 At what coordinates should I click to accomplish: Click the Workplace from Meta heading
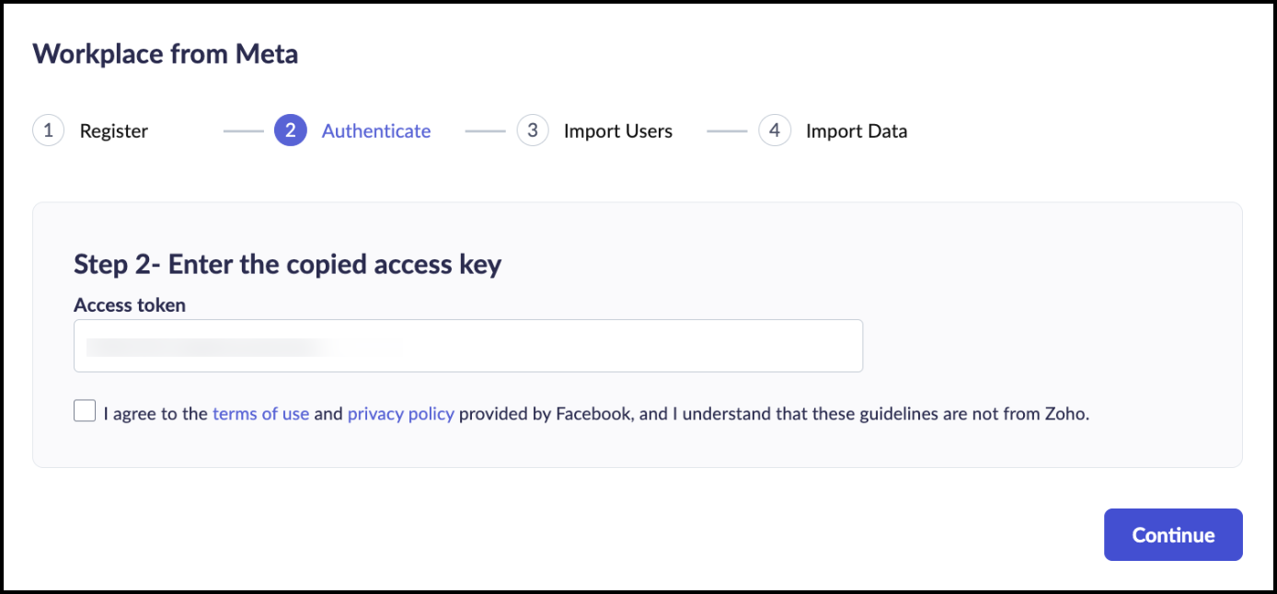click(166, 54)
